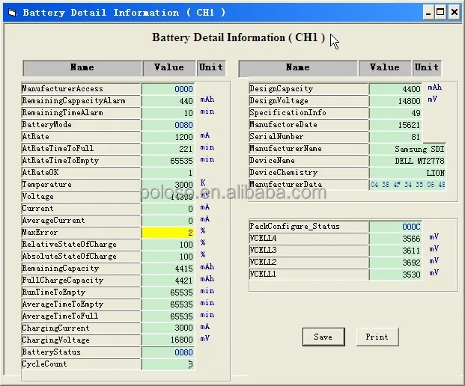
Task: Click the Temperature value field
Action: (168, 185)
